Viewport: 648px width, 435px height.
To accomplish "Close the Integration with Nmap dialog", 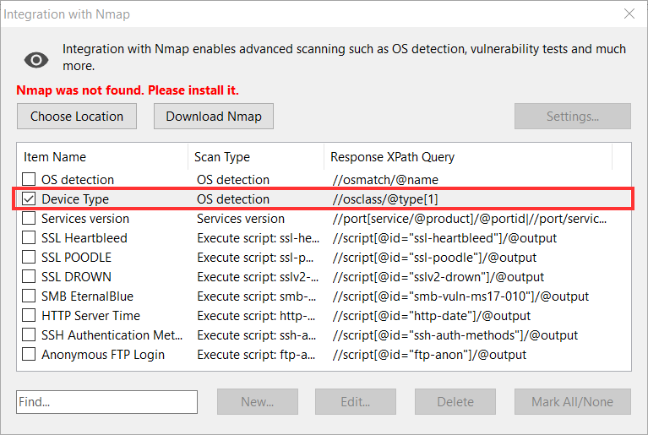I will pos(629,14).
